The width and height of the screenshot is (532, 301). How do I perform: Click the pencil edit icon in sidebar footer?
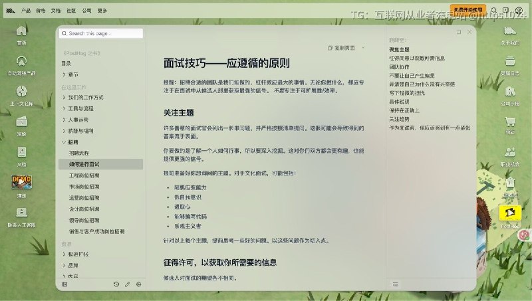pos(127,284)
